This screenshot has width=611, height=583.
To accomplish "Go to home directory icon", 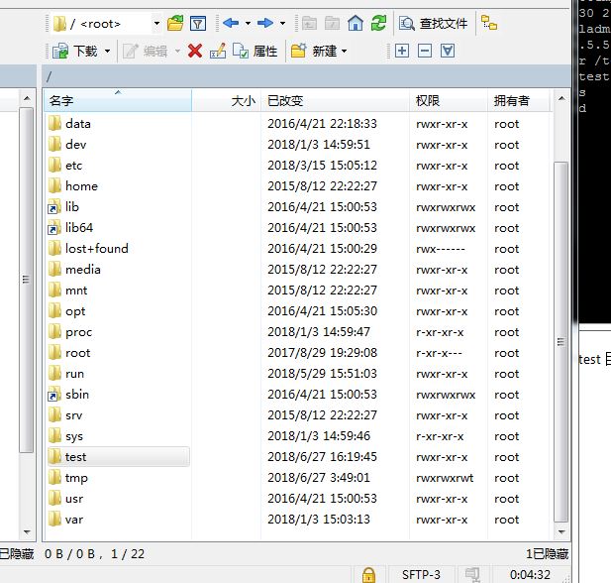I will 356,23.
